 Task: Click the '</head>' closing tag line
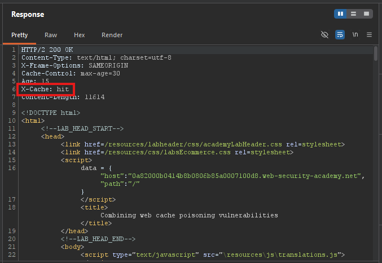coord(74,231)
